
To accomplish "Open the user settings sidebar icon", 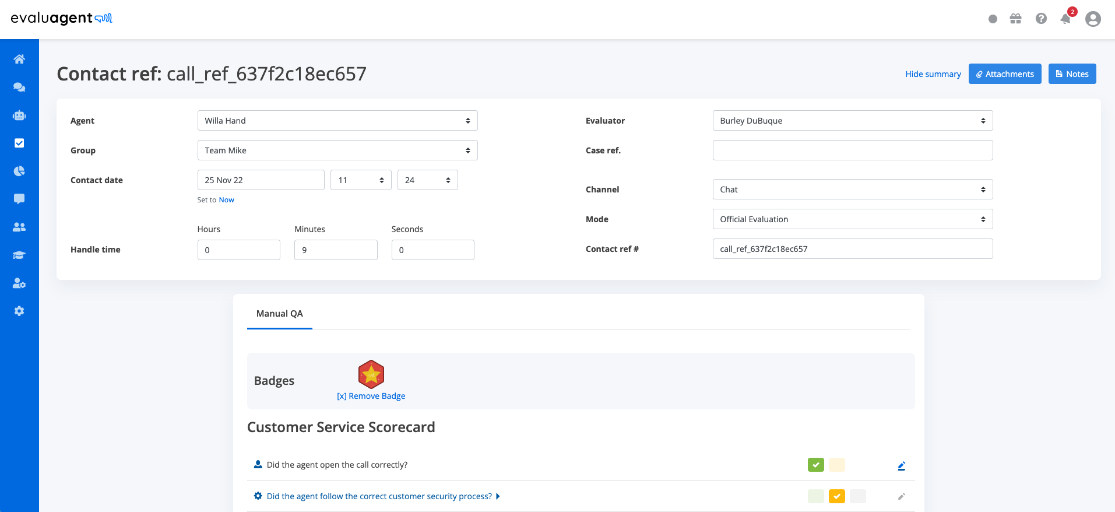I will [19, 283].
